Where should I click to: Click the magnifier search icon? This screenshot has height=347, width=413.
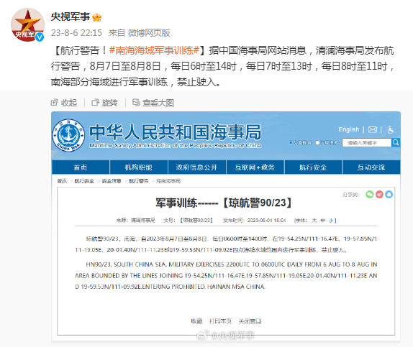click(x=396, y=142)
